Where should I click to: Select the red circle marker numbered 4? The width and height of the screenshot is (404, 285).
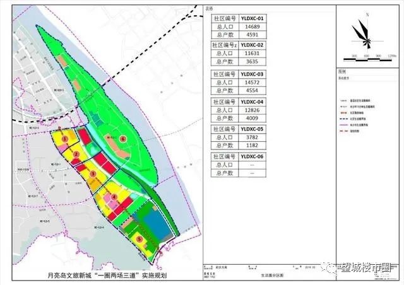[x=114, y=197]
